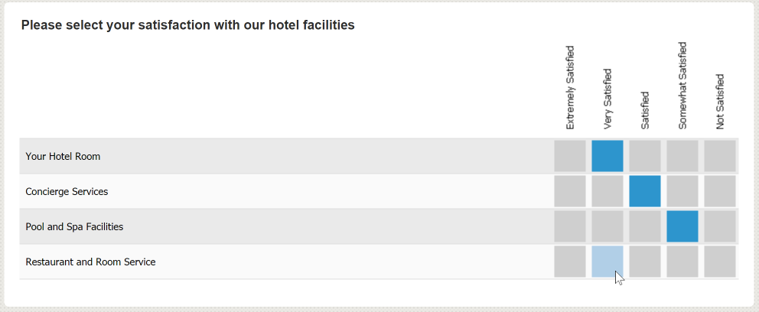Mark Your Hotel Room as Satisfied
The height and width of the screenshot is (312, 759).
click(645, 156)
